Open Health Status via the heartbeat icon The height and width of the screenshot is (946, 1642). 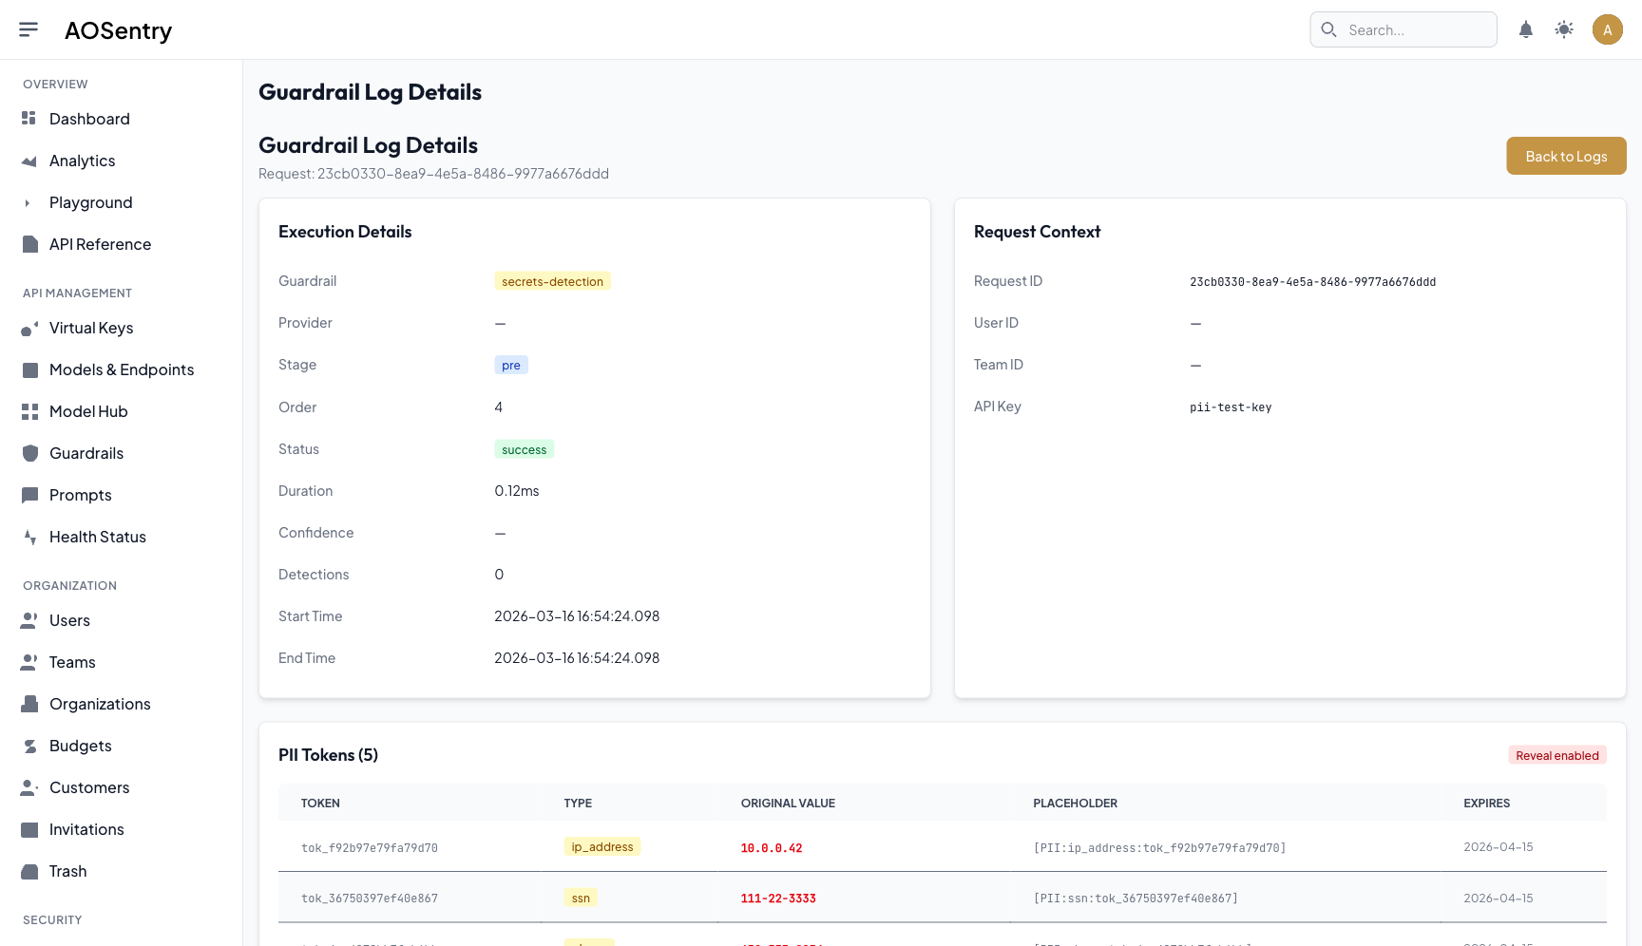click(x=29, y=537)
